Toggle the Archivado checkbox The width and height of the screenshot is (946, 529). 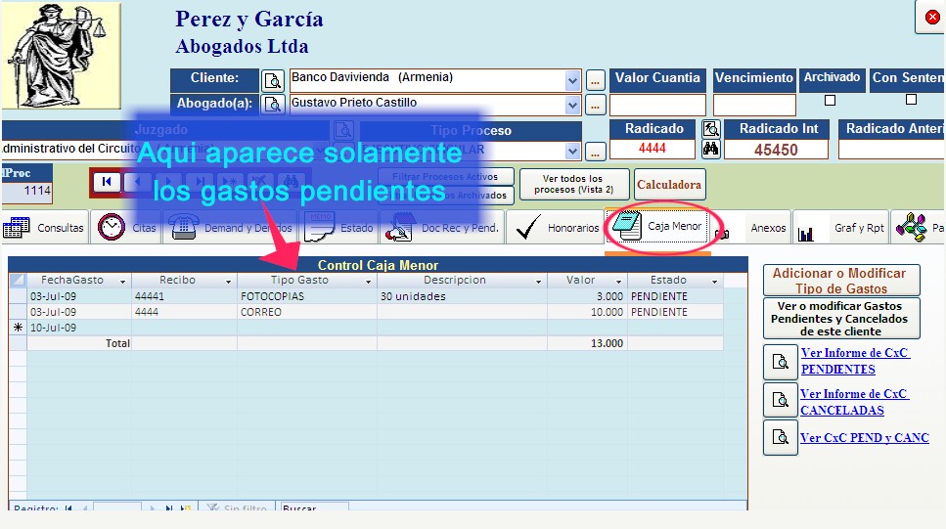(x=831, y=100)
